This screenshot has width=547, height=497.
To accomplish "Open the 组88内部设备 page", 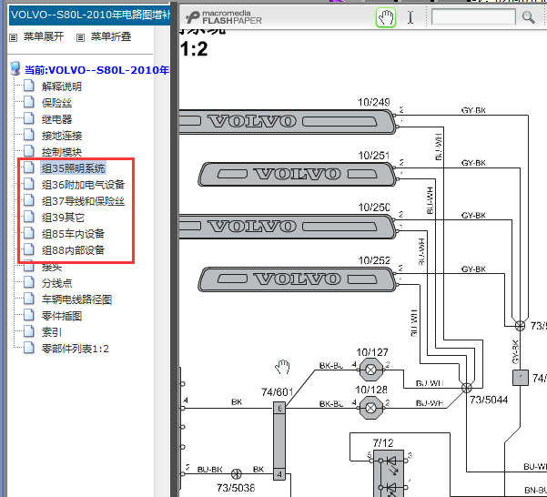I will [x=73, y=250].
